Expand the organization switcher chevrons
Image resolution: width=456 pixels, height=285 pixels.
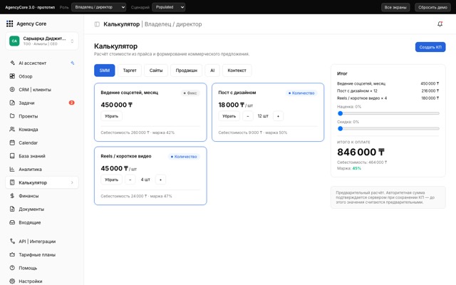(72, 41)
